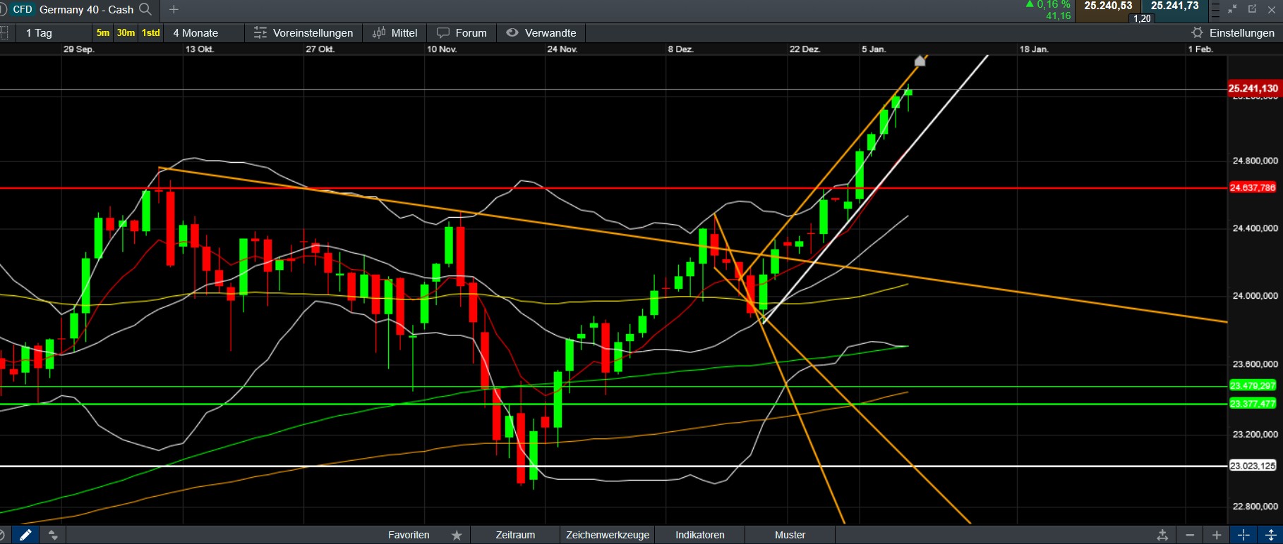The width and height of the screenshot is (1283, 544).
Task: Open the Indikatoren menu
Action: [x=699, y=535]
